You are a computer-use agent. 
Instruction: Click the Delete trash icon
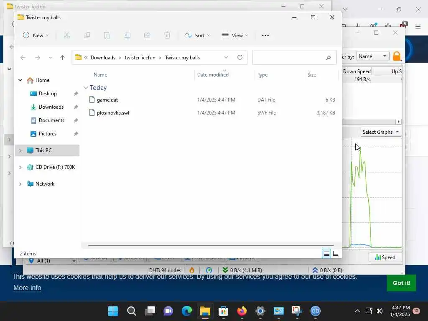coord(167,35)
